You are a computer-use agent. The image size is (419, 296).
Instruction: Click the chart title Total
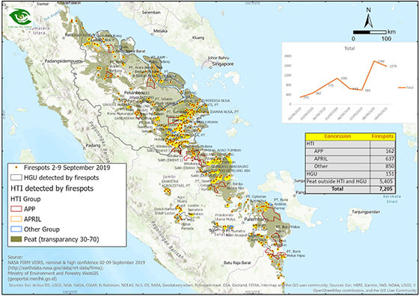pos(349,49)
